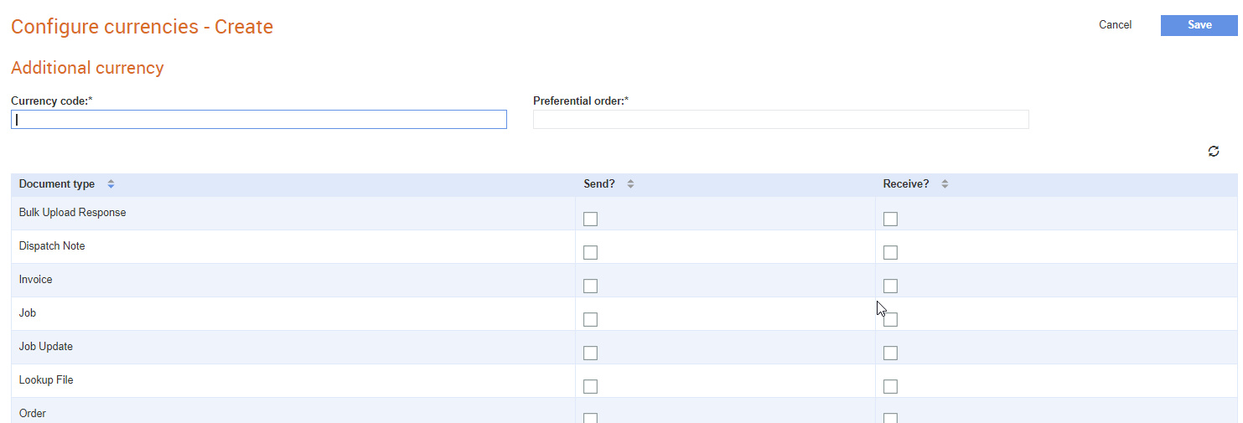Focus the Currency code input field
The image size is (1243, 423).
point(259,120)
